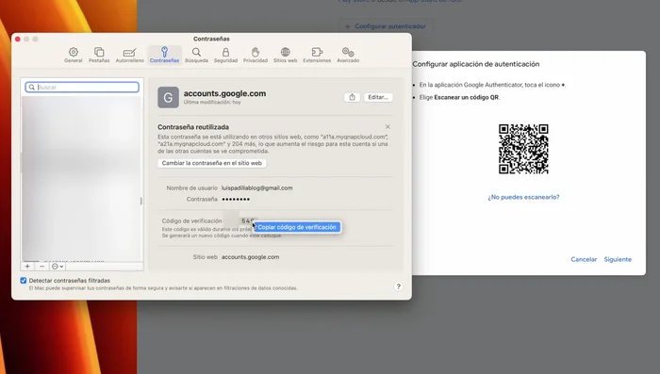Click the Buscar search field
Viewport: 660px width, 374px height.
(x=82, y=87)
